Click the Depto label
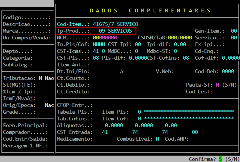240x162 pixels. (18, 51)
